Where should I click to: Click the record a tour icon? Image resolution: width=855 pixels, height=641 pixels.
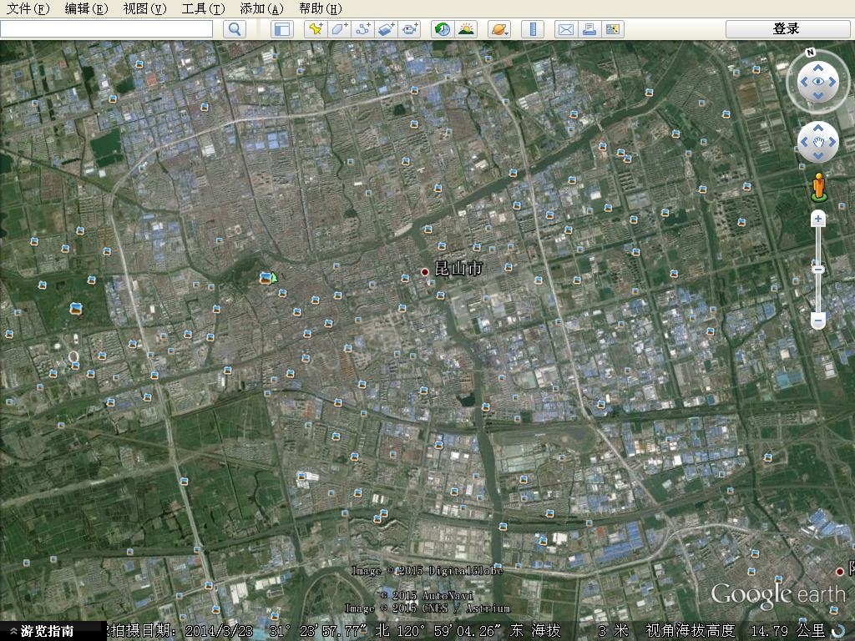coord(409,29)
